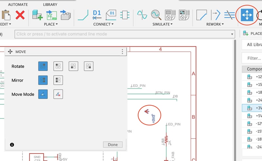This screenshot has height=161, width=262.
Task: Click the Paste clipboard icon
Action: (x=6, y=15)
